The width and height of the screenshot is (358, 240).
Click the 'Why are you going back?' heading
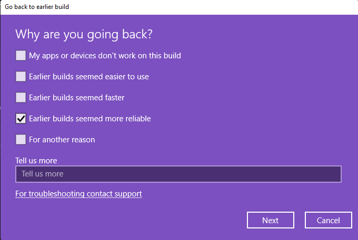point(84,34)
